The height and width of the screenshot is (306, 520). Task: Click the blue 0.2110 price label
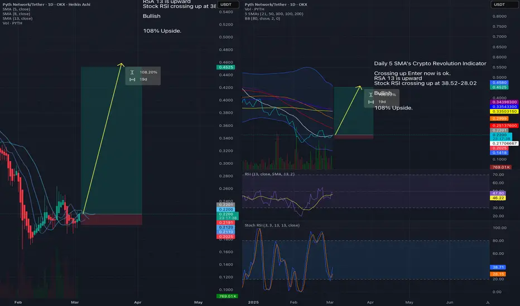(x=226, y=232)
